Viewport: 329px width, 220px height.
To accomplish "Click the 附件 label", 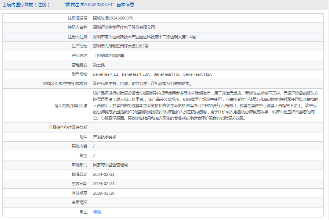I will [x=83, y=137].
